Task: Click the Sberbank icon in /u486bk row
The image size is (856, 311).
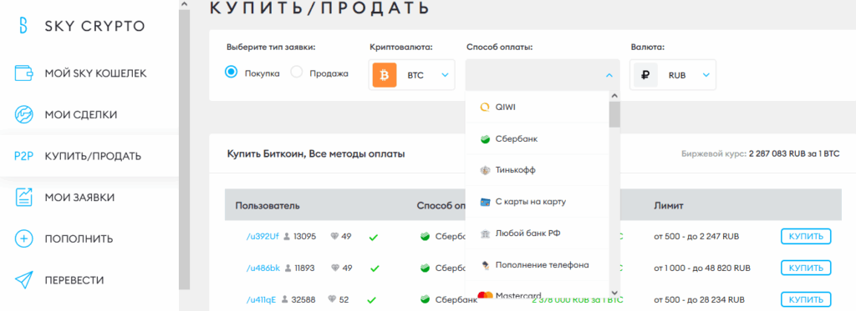Action: (425, 268)
